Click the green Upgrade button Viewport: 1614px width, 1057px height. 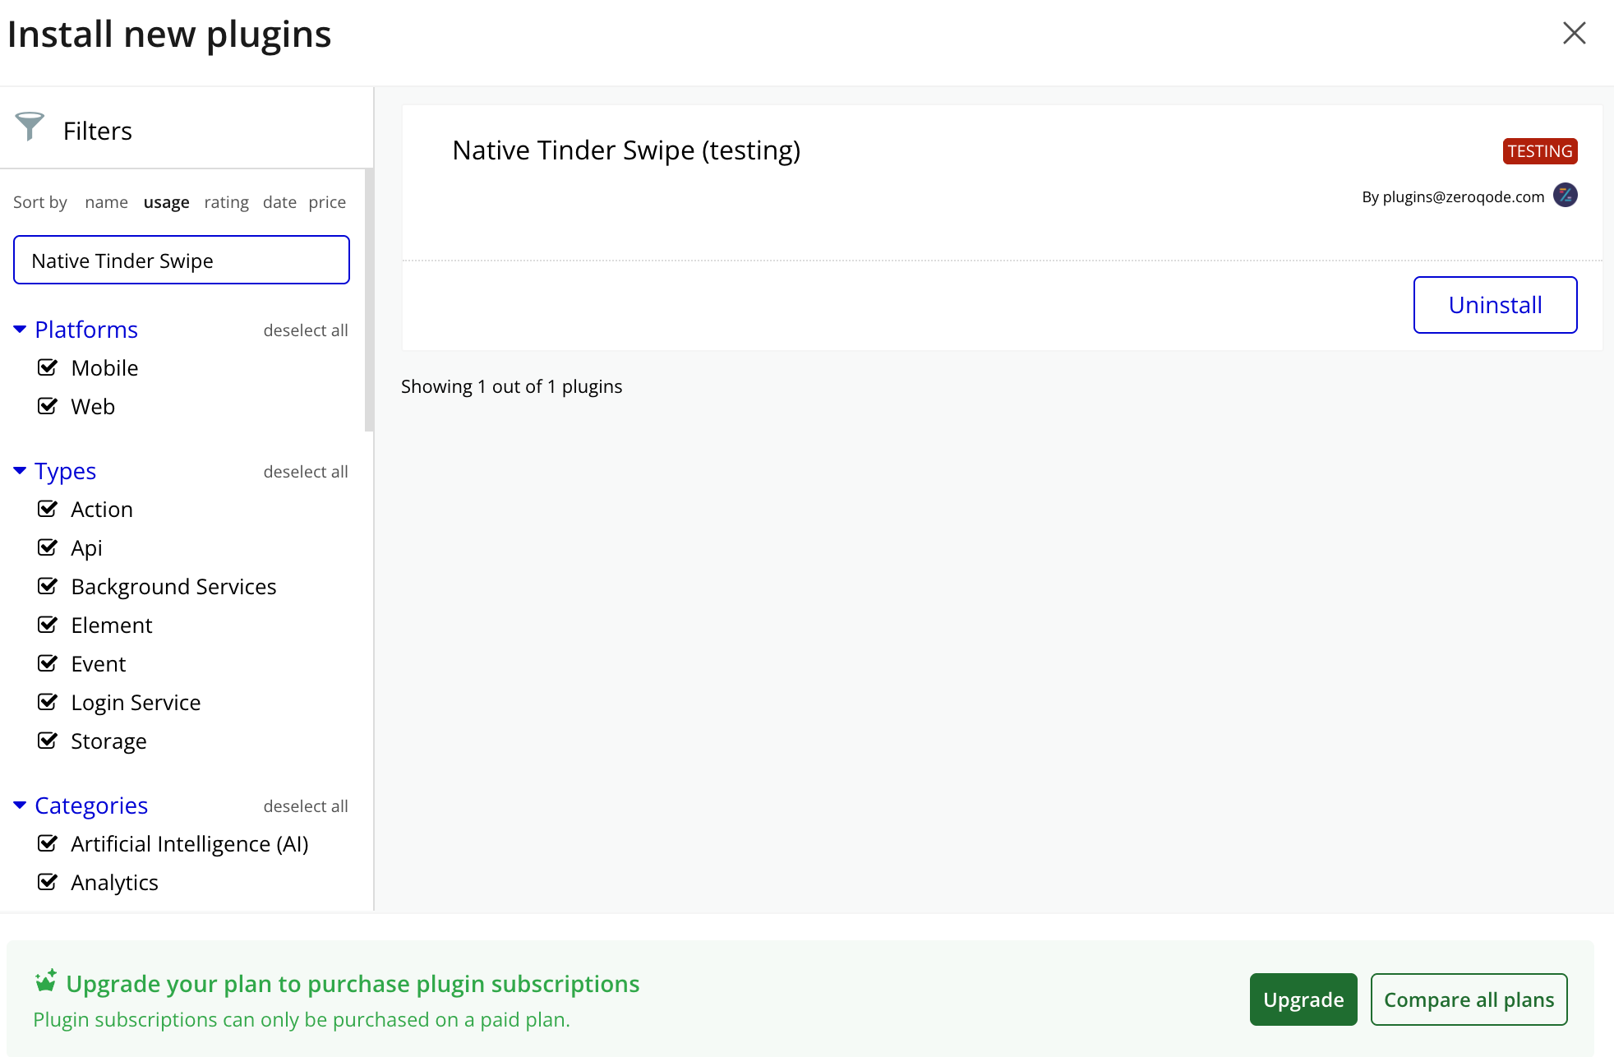pyautogui.click(x=1303, y=999)
